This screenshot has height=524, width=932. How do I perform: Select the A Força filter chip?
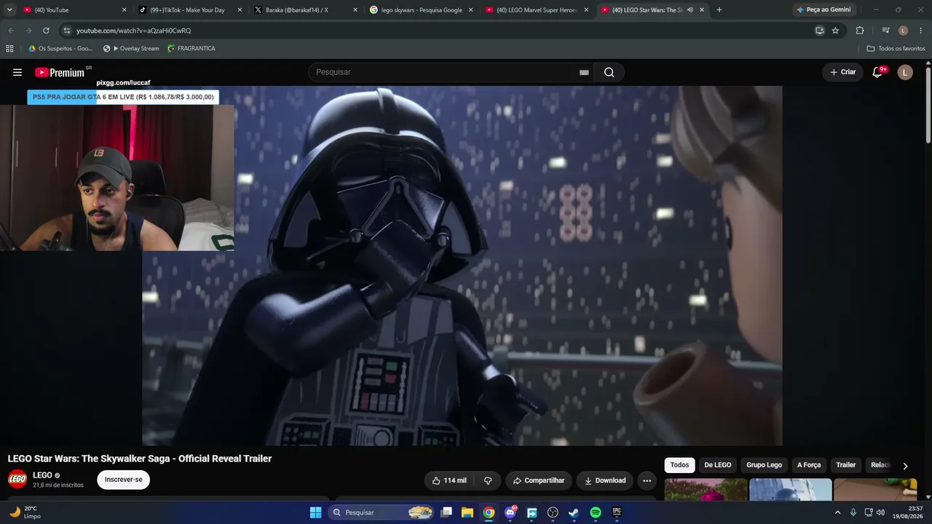(x=809, y=465)
